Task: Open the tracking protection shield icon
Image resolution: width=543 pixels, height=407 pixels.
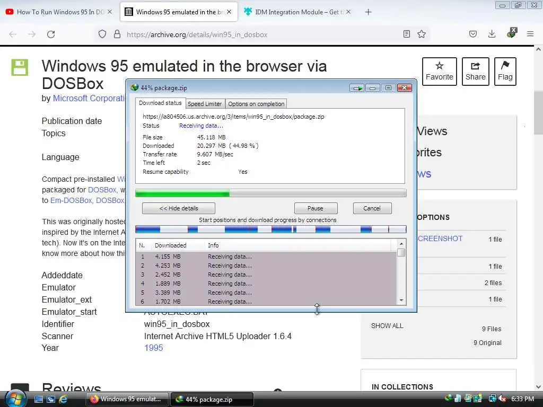Action: click(102, 34)
